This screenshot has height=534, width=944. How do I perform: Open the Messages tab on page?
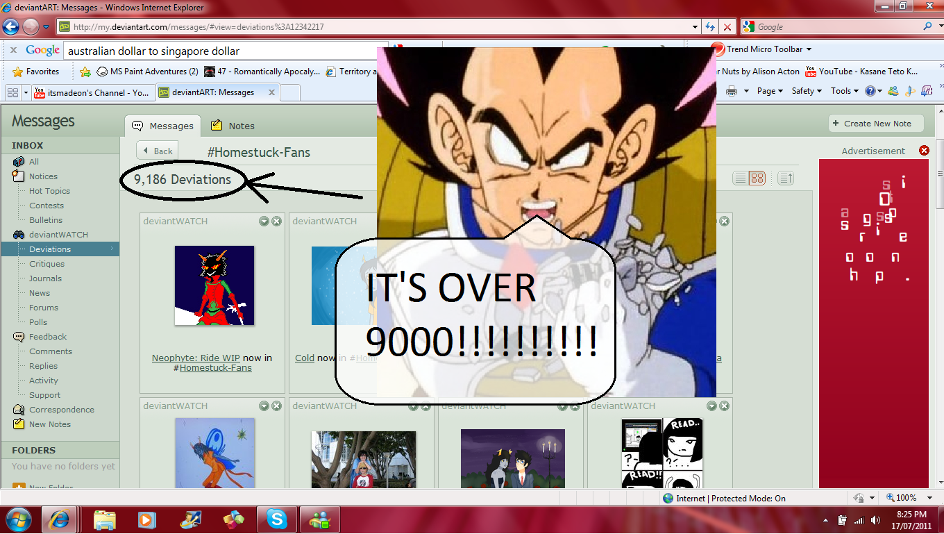tap(163, 126)
